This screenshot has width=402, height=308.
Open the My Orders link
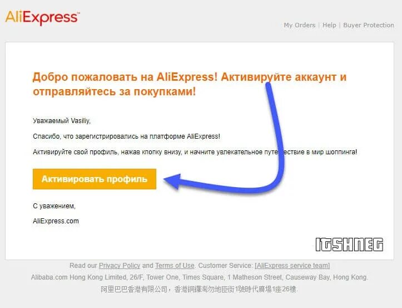[x=300, y=25]
